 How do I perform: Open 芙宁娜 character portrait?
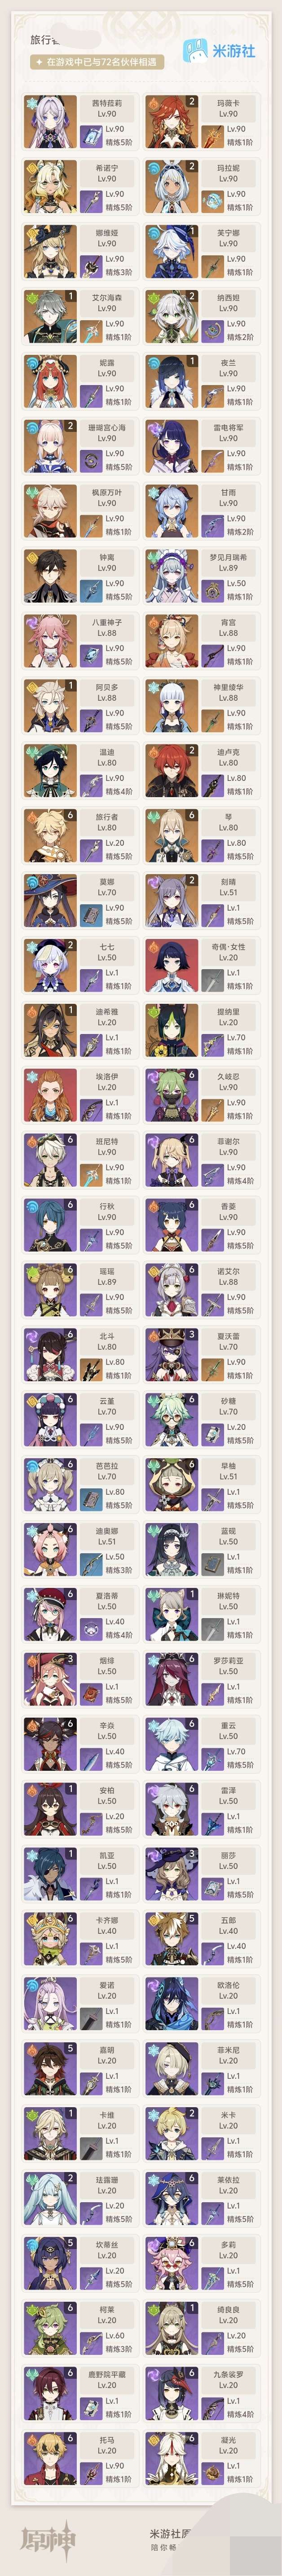click(x=172, y=252)
